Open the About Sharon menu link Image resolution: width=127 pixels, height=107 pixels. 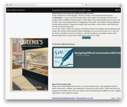click(x=62, y=10)
